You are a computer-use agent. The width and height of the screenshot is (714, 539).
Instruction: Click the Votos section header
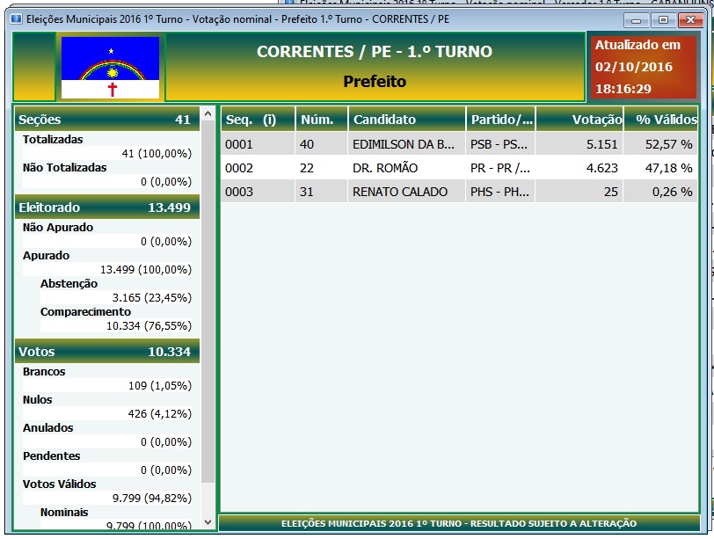107,352
